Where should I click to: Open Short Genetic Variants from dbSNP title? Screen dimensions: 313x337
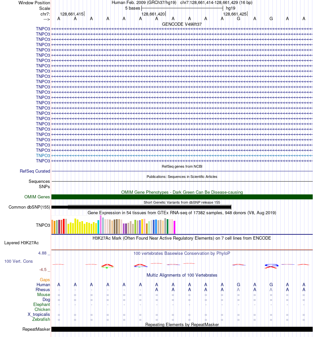(182, 202)
